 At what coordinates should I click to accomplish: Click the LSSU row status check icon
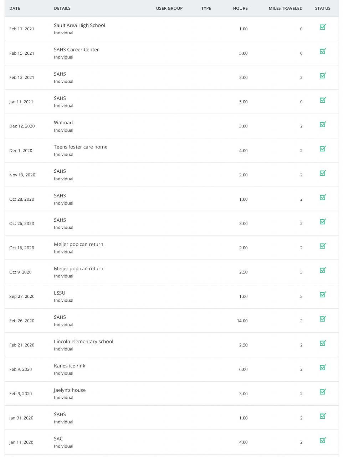point(323,295)
